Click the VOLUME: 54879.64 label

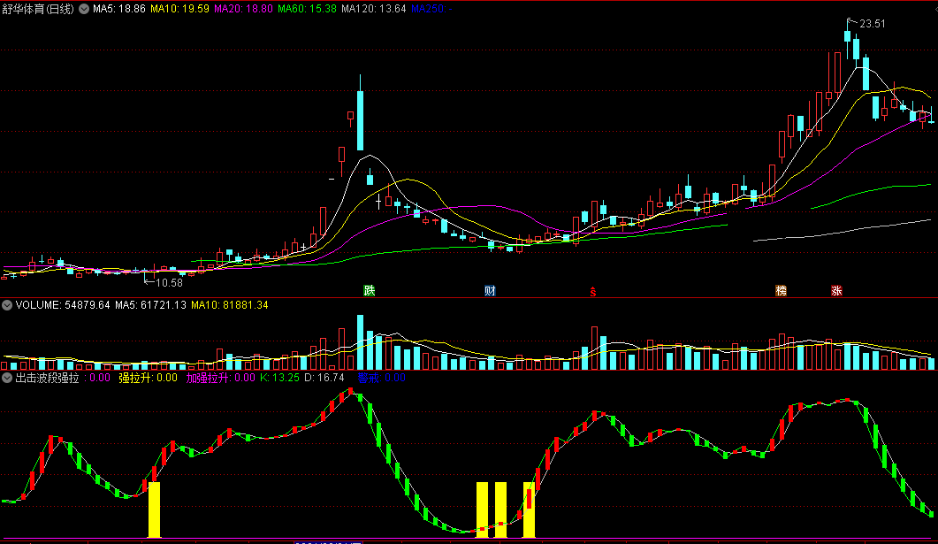[x=63, y=305]
